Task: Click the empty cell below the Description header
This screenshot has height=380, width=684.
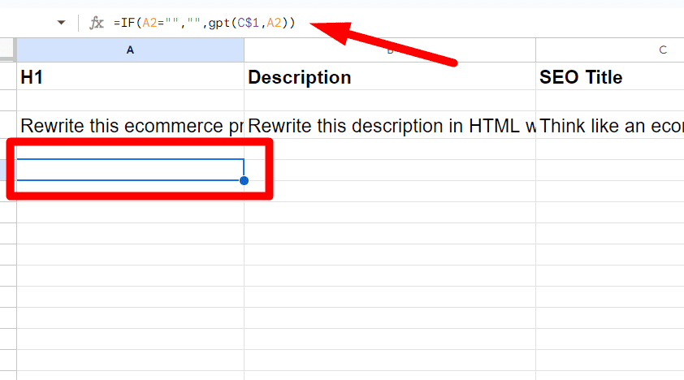Action: tap(390, 101)
